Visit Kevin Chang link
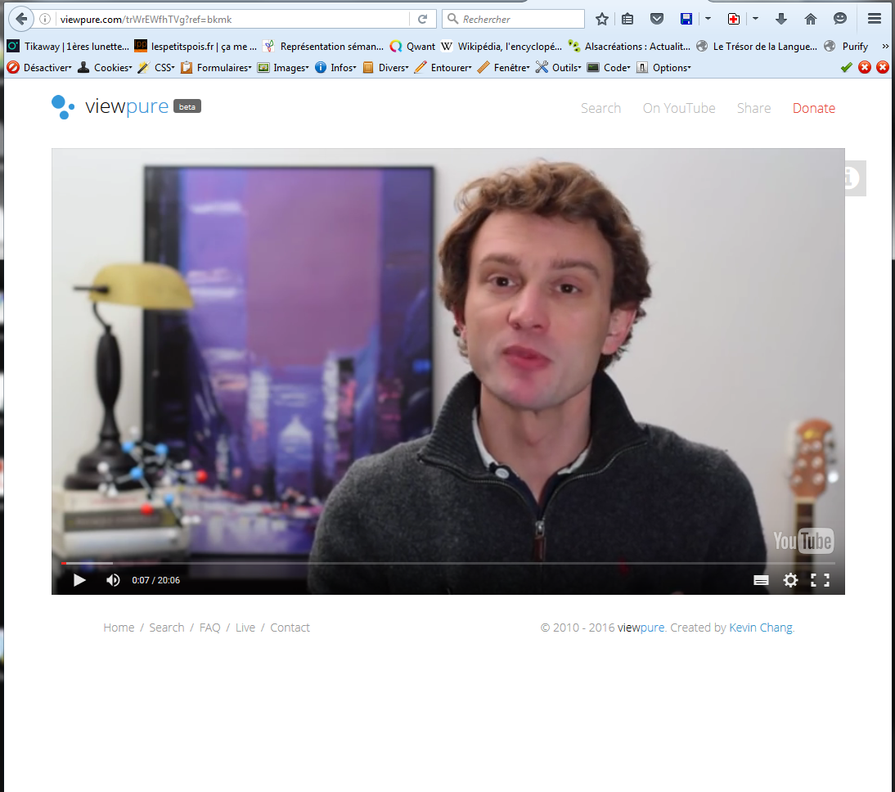 click(761, 628)
